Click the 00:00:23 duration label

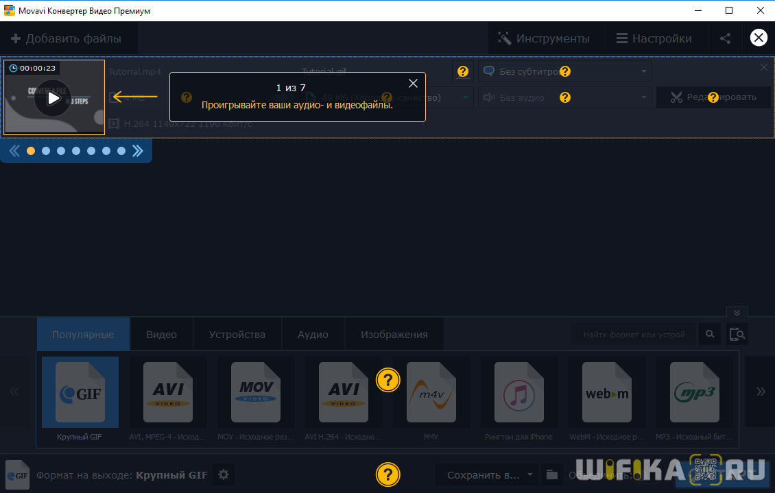pyautogui.click(x=33, y=68)
